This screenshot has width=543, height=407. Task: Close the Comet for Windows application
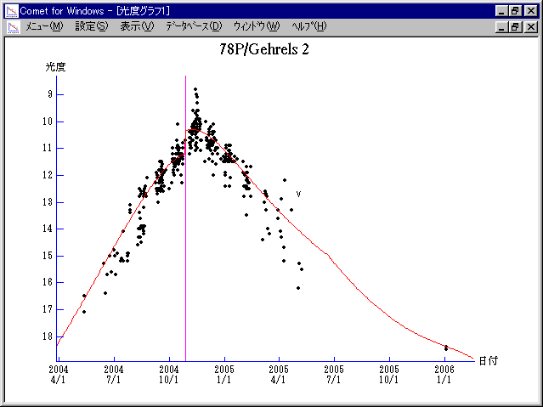(531, 10)
